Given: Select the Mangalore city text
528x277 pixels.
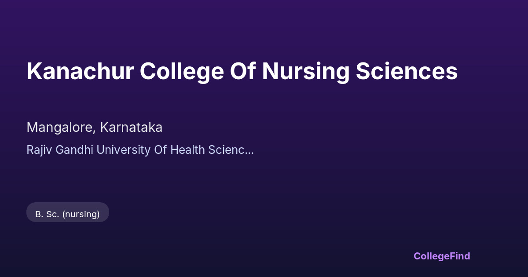Looking at the screenshot, I should coord(59,128).
